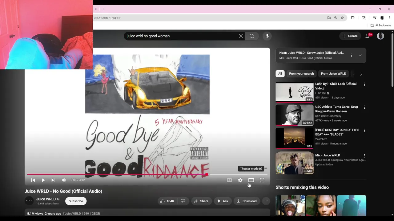Click the #JuiceWRLD hashtag
The height and width of the screenshot is (221, 394).
tap(72, 214)
